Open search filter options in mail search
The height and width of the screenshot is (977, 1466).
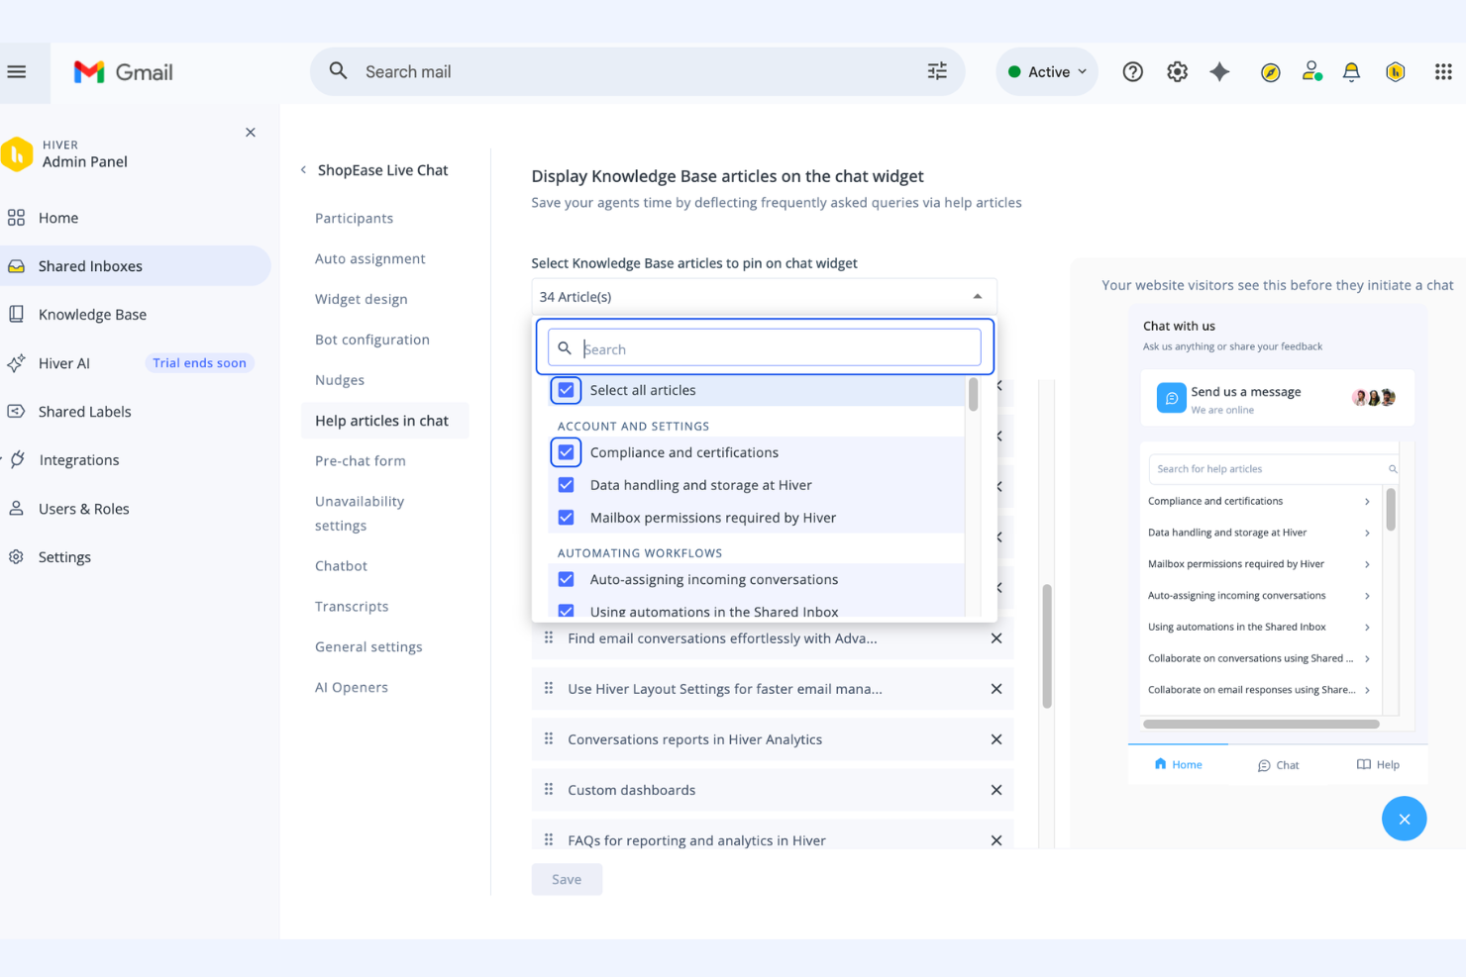936,71
